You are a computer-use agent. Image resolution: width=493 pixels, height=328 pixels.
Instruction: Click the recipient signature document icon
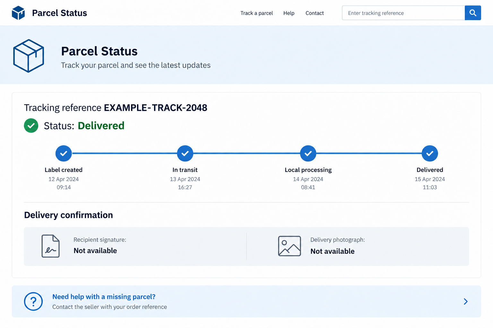50,246
